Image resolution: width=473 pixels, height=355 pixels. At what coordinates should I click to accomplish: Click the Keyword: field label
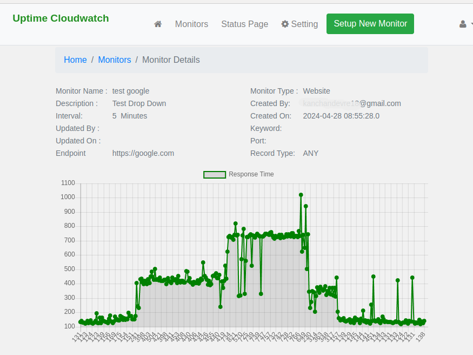click(x=266, y=128)
